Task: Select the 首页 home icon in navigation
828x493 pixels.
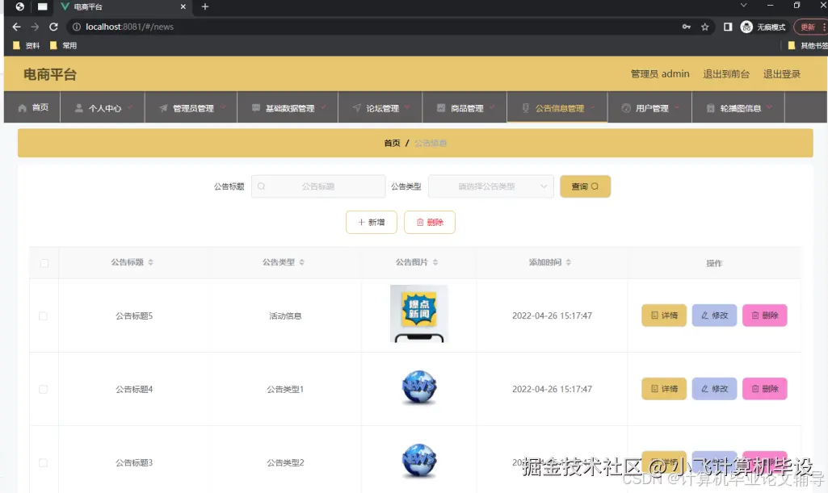Action: coord(22,107)
